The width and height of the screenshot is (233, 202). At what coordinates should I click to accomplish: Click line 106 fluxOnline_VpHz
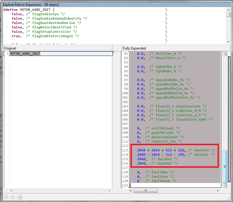coord(175,119)
